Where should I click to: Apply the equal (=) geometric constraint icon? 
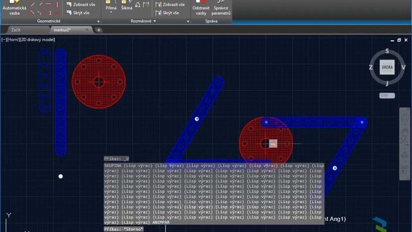(56, 13)
